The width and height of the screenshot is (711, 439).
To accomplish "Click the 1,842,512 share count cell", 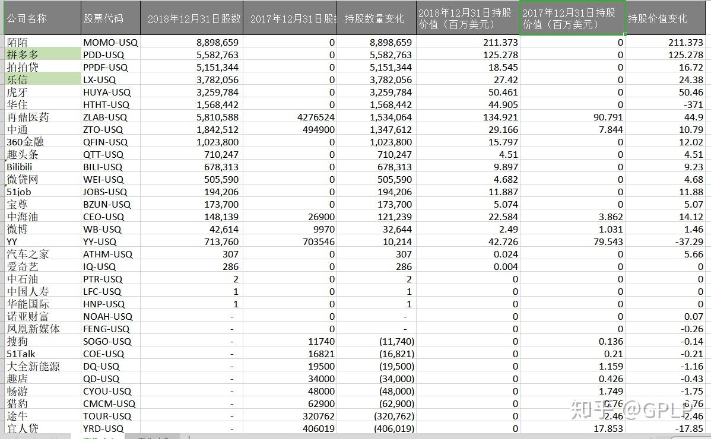I will coord(192,129).
